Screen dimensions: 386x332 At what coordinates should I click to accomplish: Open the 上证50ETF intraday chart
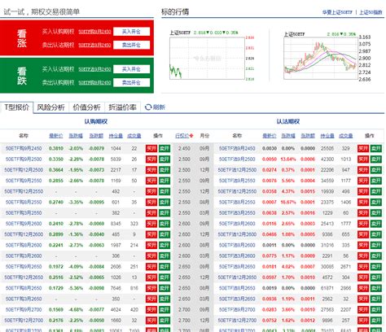[207, 58]
